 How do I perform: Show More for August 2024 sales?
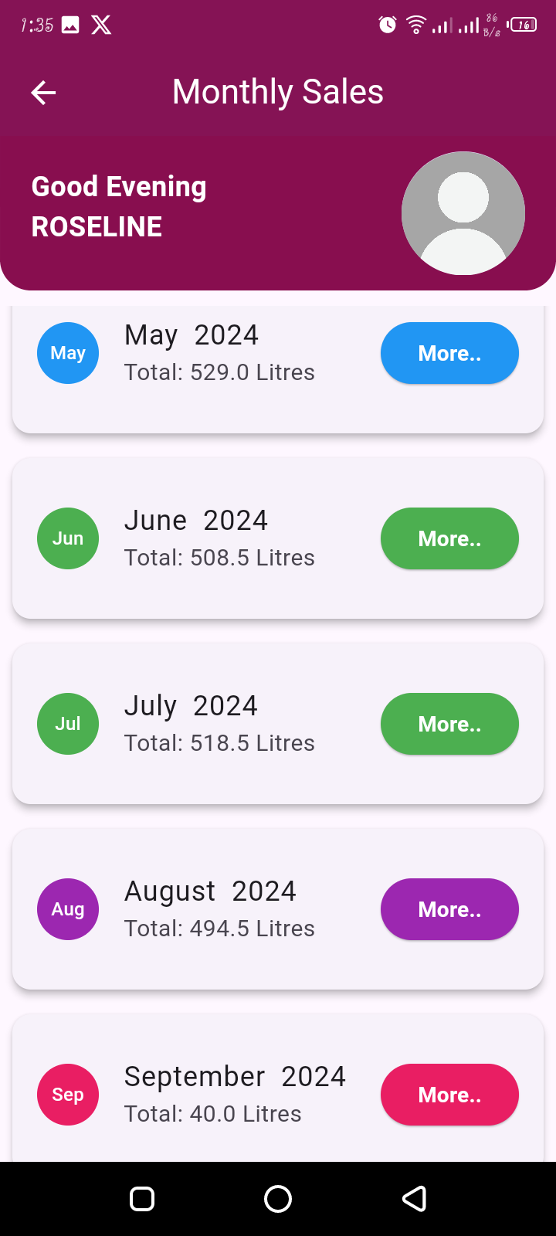449,909
